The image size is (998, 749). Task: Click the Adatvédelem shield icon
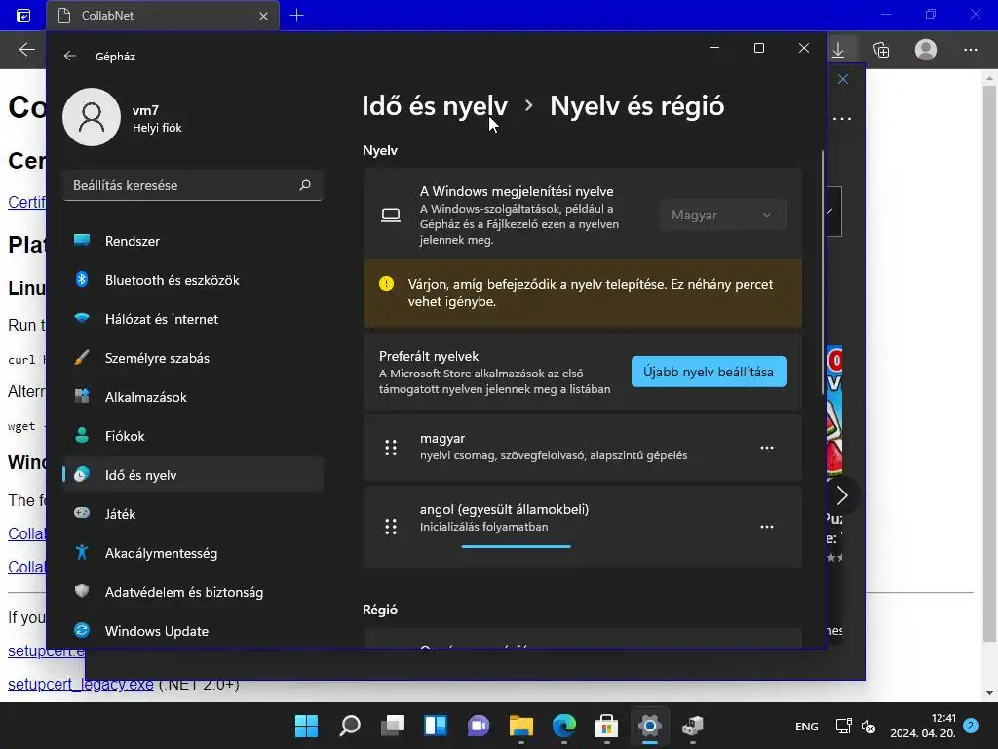tap(82, 591)
